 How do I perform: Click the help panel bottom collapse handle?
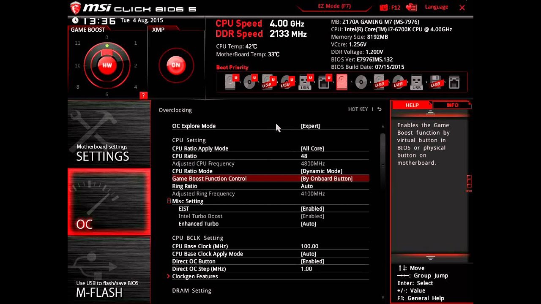point(430,258)
